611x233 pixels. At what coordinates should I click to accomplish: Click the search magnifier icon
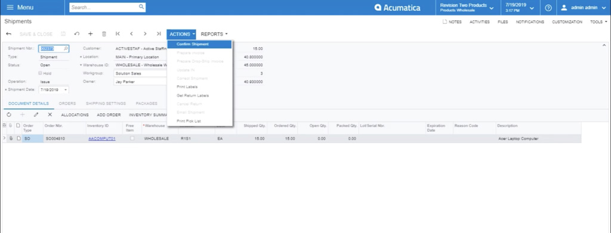click(x=141, y=7)
